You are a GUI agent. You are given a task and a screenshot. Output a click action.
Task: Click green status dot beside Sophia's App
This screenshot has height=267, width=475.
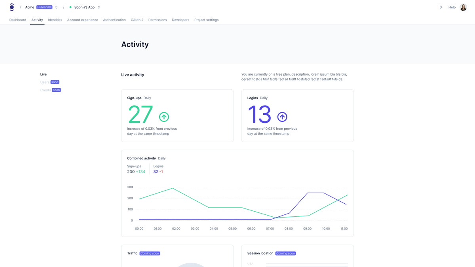pos(70,7)
